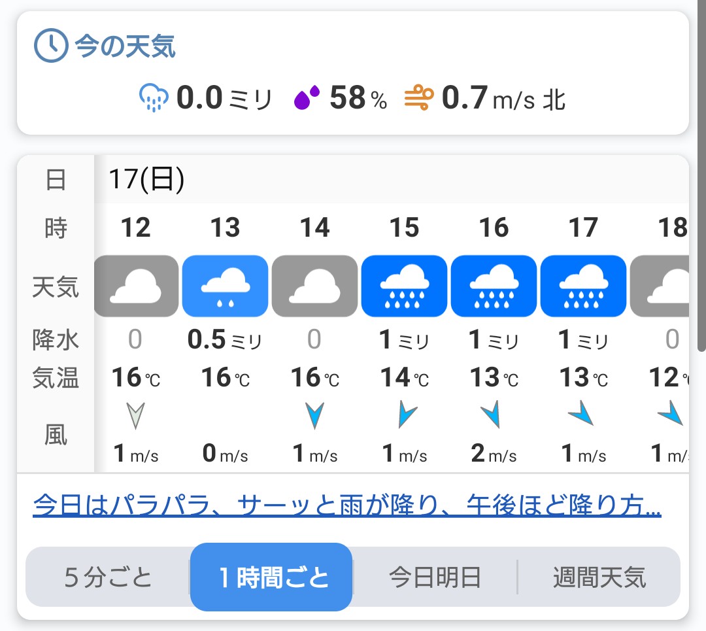Image resolution: width=706 pixels, height=631 pixels.
Task: Click the rain icon at 15時
Action: (404, 286)
